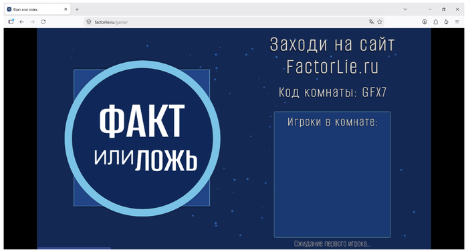Click the shield icon in the address bar

pyautogui.click(x=89, y=22)
